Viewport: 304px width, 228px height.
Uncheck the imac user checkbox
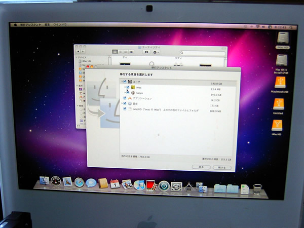(128, 87)
